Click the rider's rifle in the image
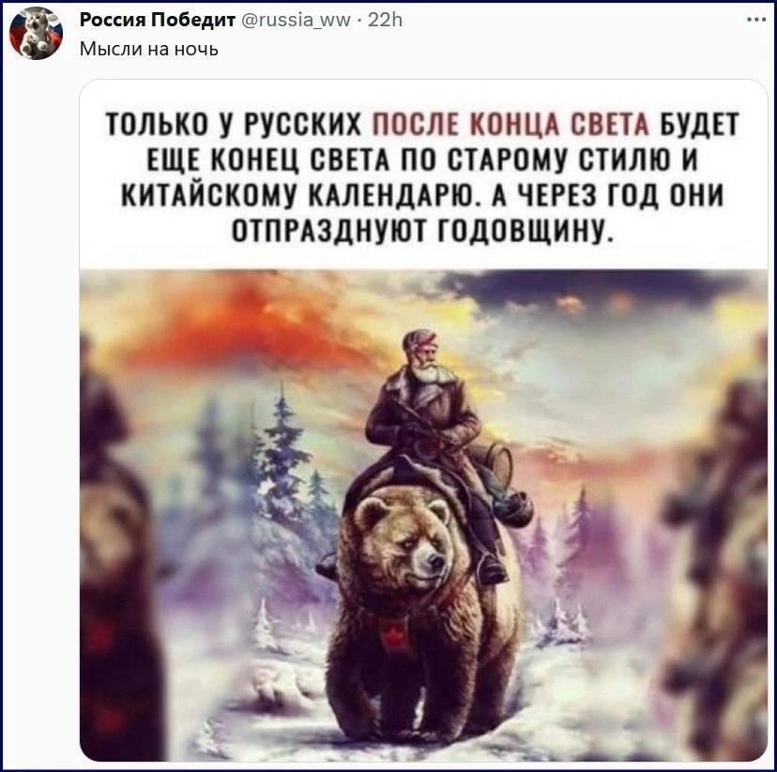The width and height of the screenshot is (777, 772). [x=421, y=424]
